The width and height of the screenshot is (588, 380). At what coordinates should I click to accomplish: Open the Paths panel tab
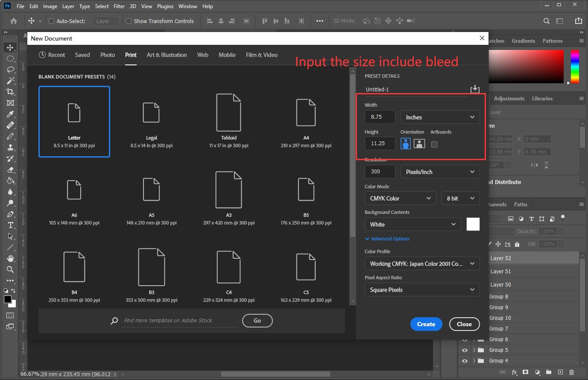[x=521, y=205]
